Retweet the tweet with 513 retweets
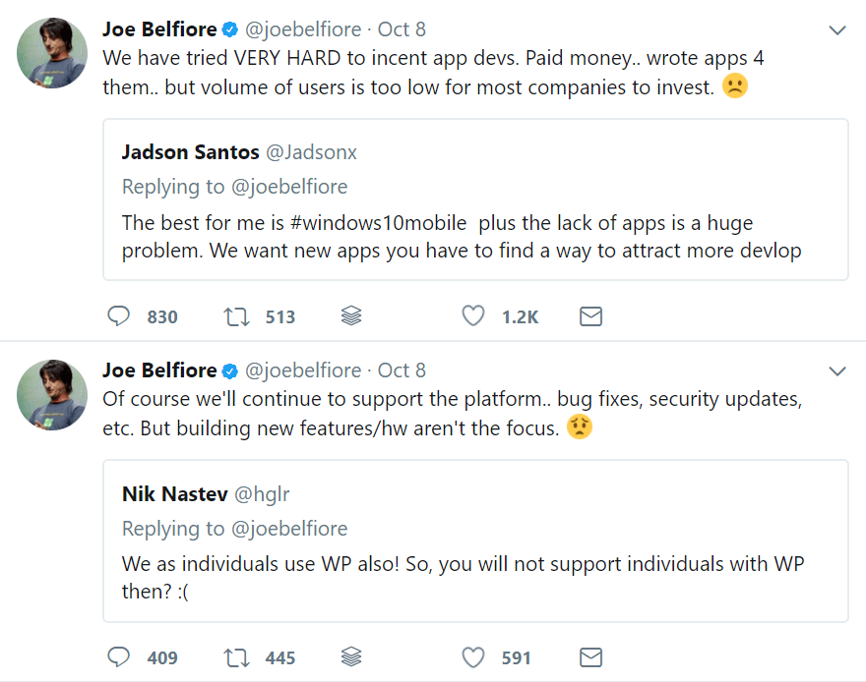 coord(236,317)
